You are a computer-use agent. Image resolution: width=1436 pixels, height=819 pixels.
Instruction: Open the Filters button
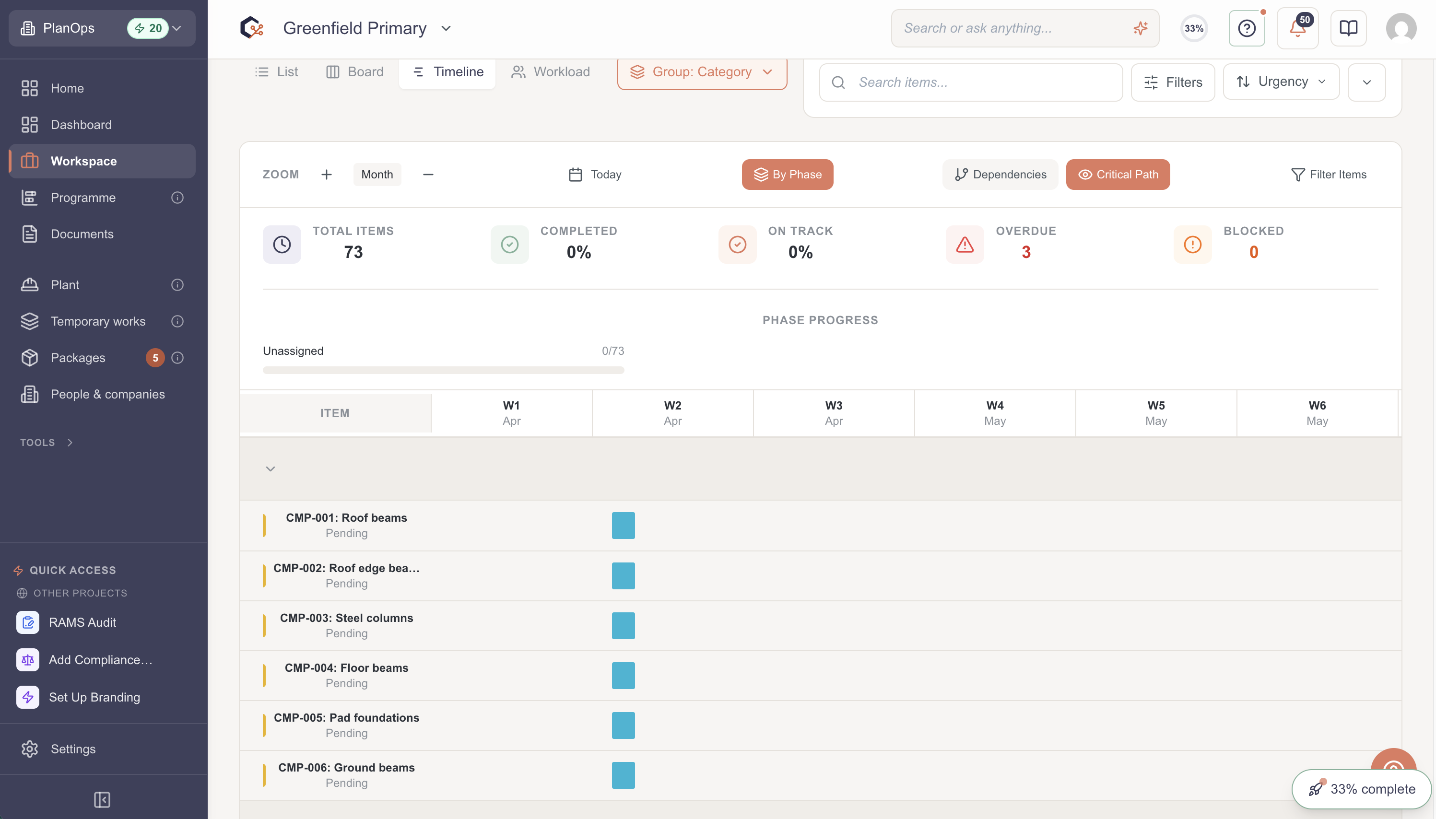(x=1173, y=82)
